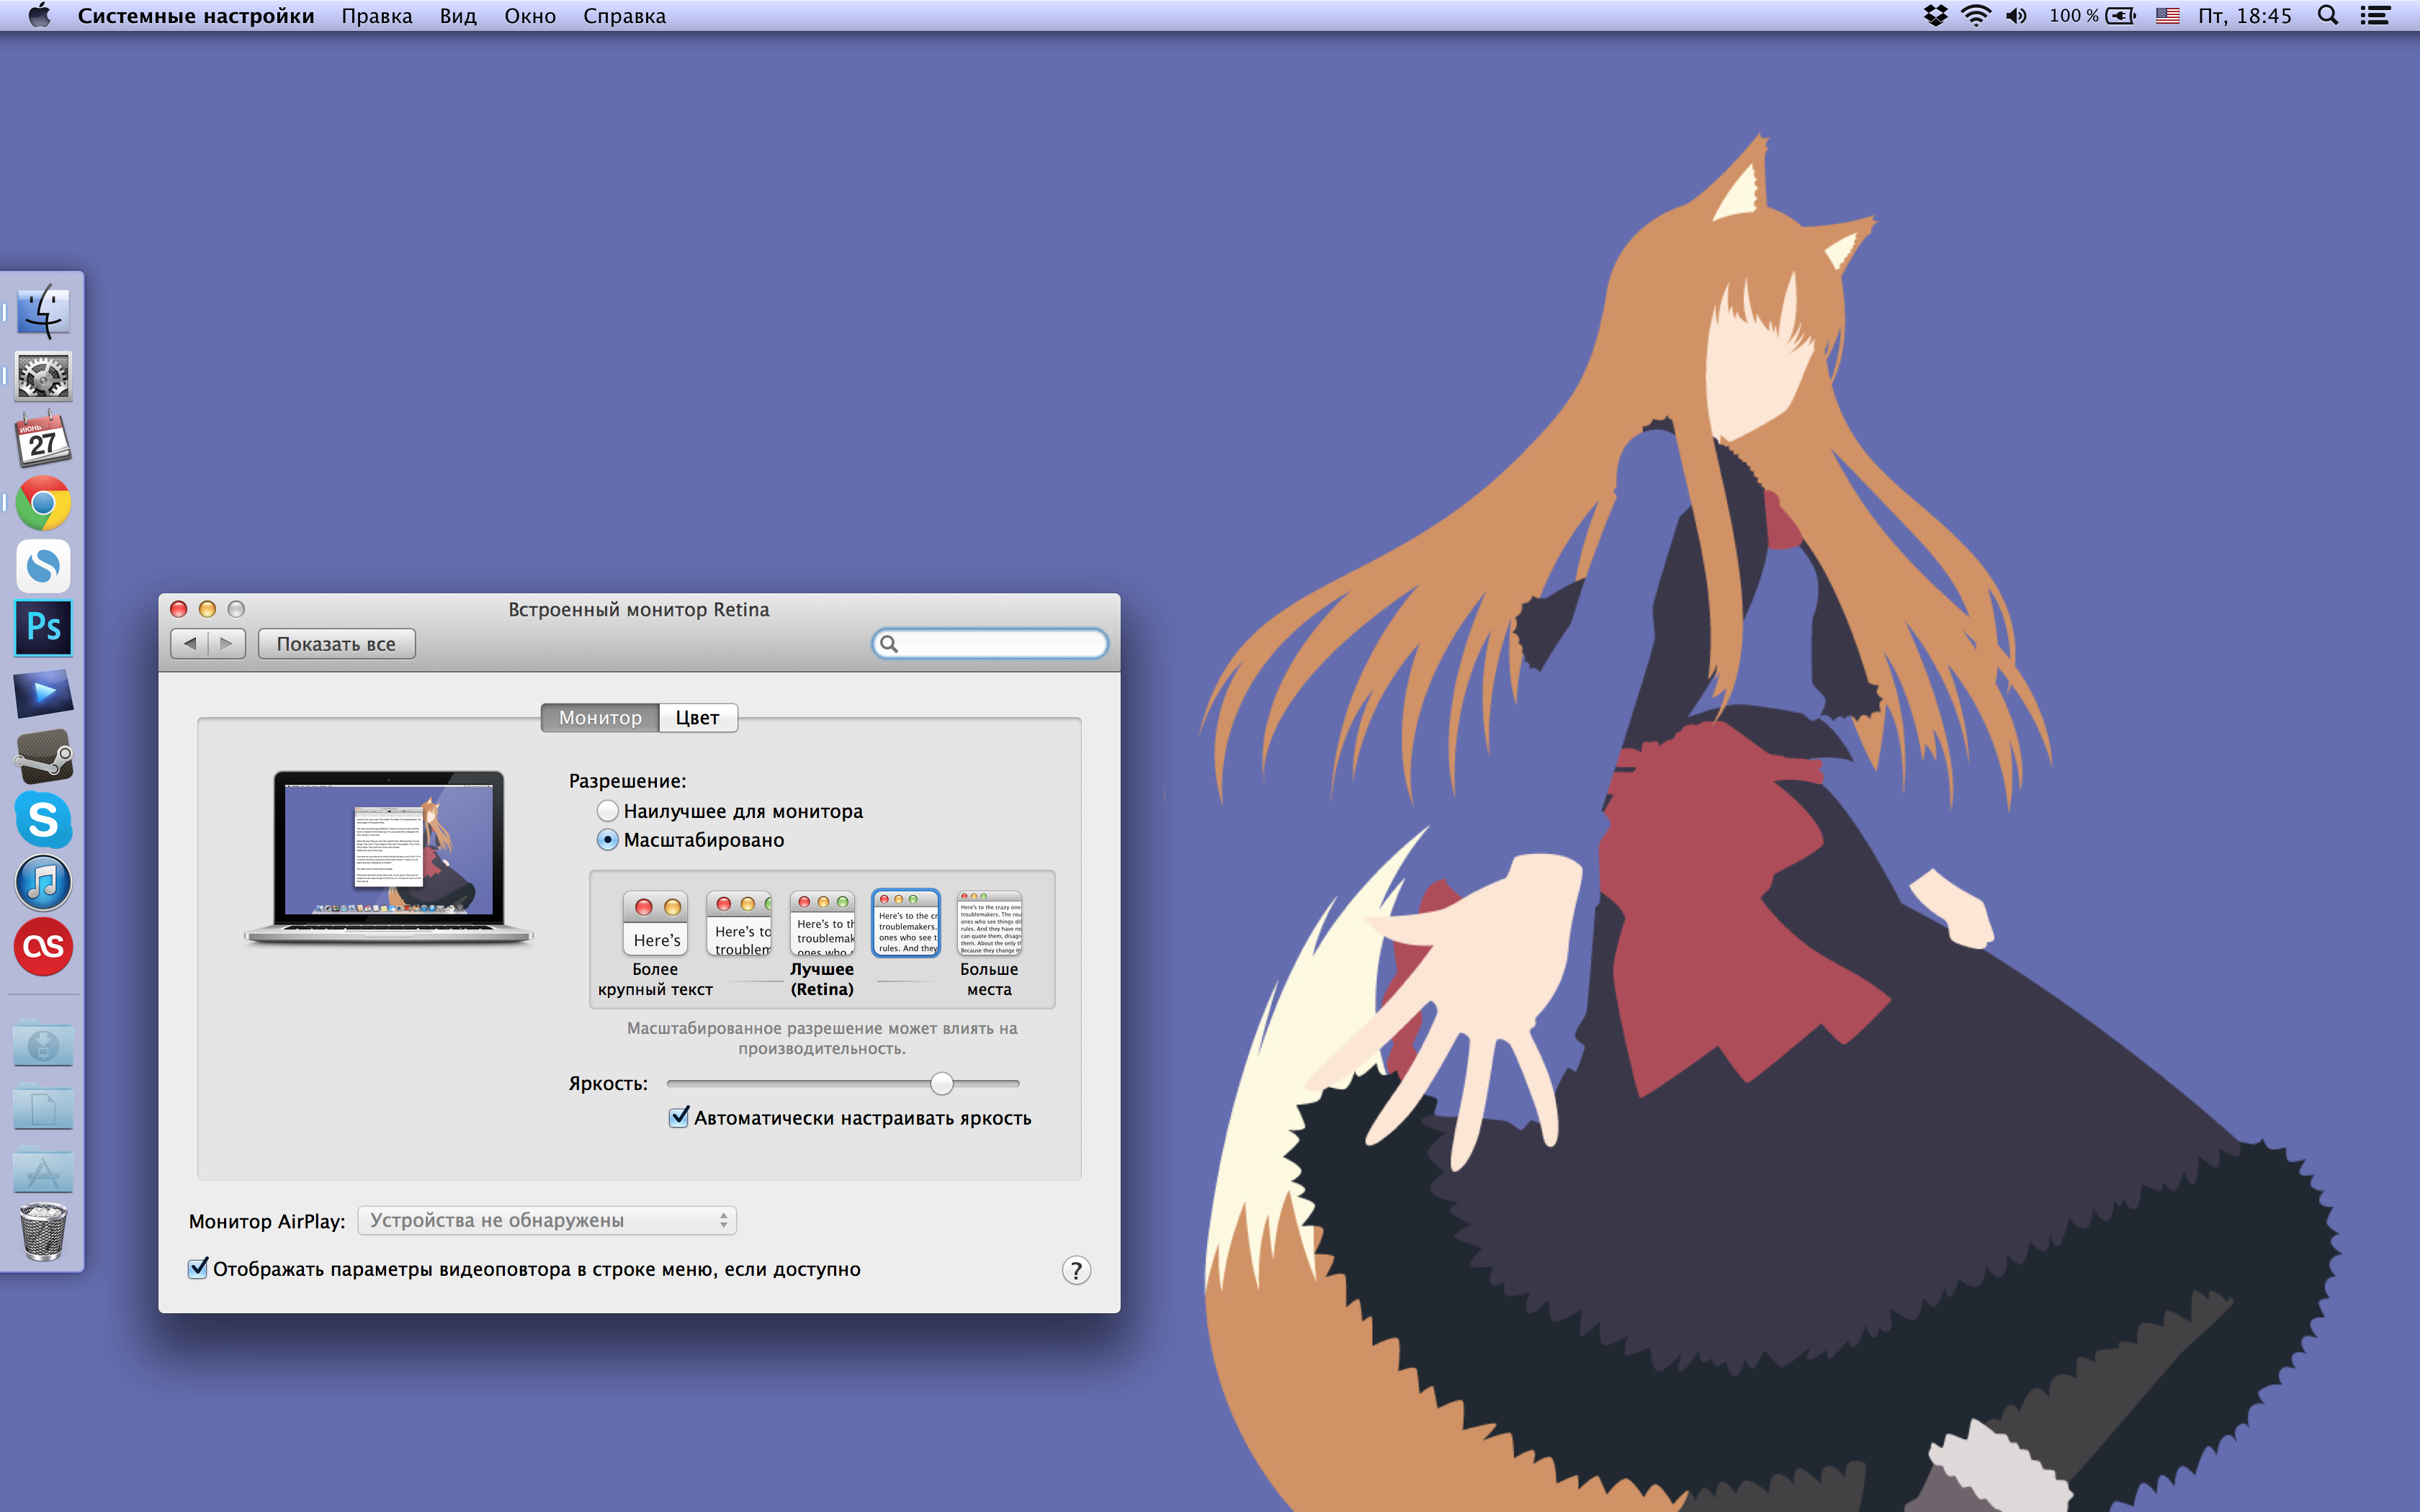Image resolution: width=2420 pixels, height=1512 pixels.
Task: Click the Dropbox menu bar icon
Action: click(1935, 16)
